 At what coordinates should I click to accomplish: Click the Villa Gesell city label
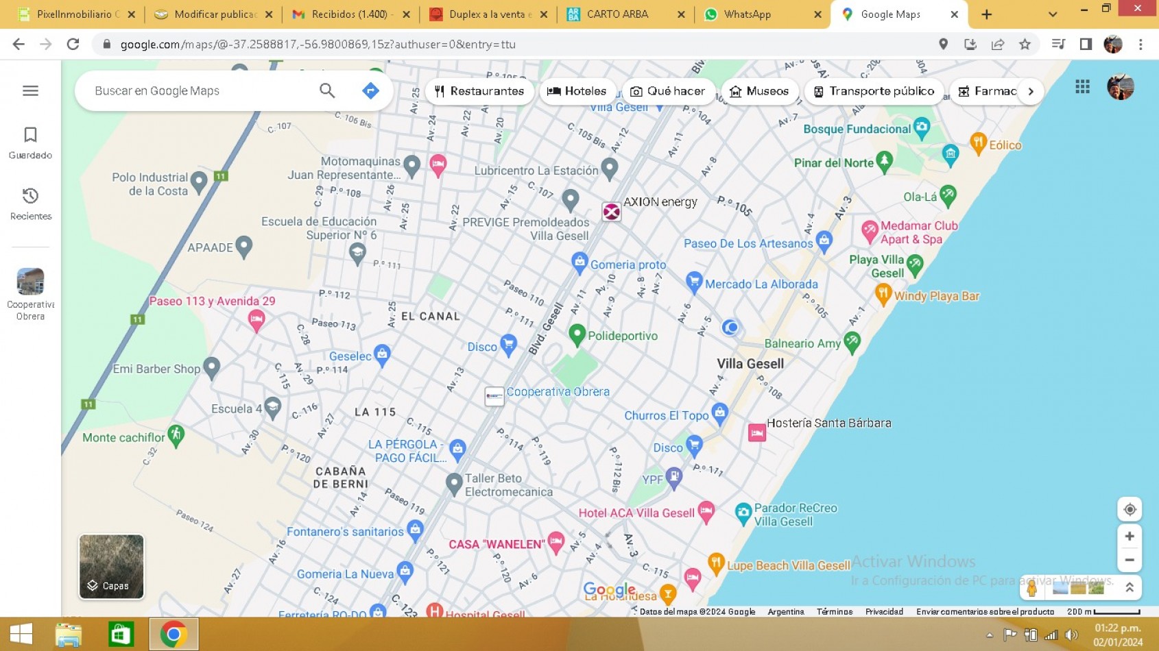(x=750, y=364)
